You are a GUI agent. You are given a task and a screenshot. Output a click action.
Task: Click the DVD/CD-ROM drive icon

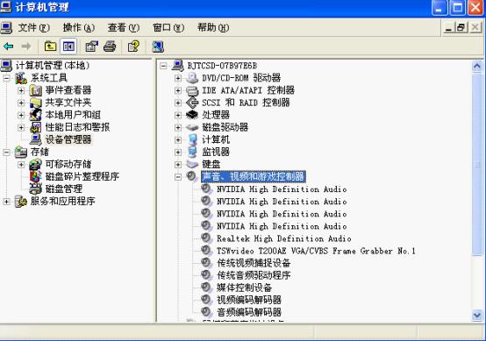[192, 78]
